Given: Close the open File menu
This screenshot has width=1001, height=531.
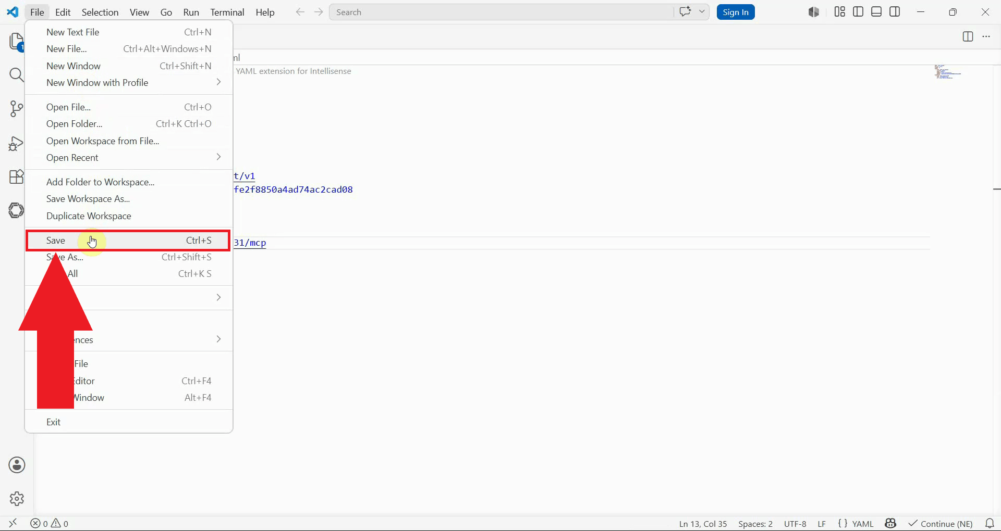Looking at the screenshot, I should coord(37,12).
